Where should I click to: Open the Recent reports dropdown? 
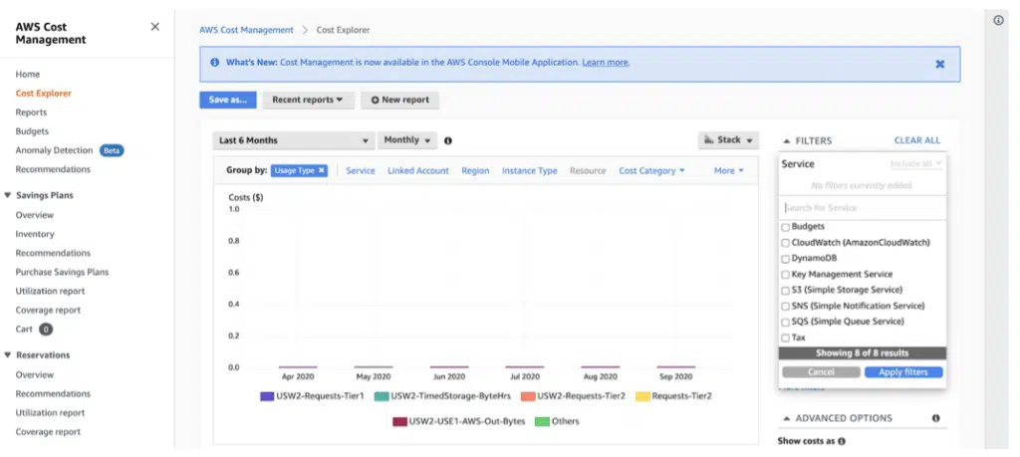[x=308, y=101]
